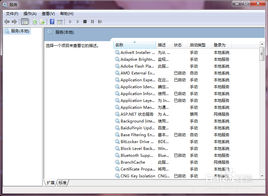This screenshot has width=268, height=196.
Task: Click the Restart Service toolbar icon
Action: [x=100, y=22]
